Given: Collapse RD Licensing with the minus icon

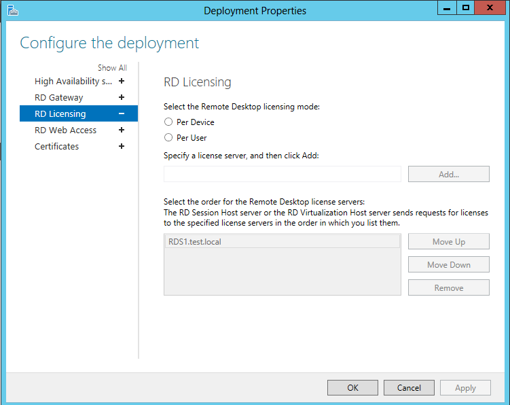Looking at the screenshot, I should [x=122, y=113].
